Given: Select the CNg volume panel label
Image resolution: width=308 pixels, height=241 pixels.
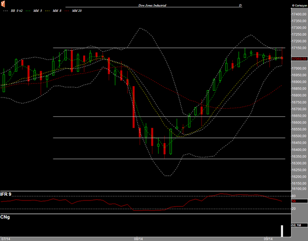Looking at the screenshot, I should (6, 217).
